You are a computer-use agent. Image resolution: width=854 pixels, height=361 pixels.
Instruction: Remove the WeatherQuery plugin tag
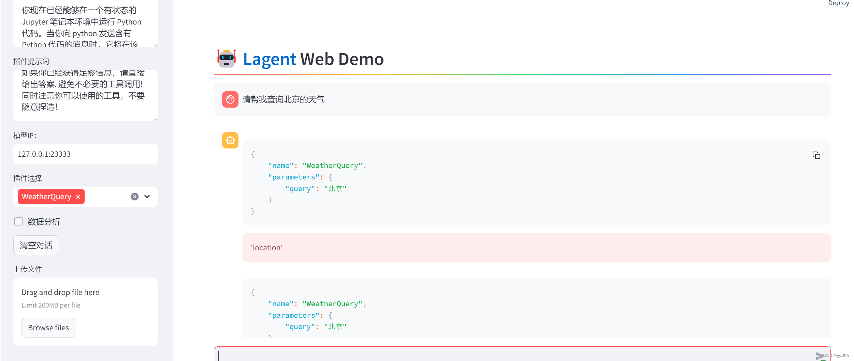click(x=78, y=197)
